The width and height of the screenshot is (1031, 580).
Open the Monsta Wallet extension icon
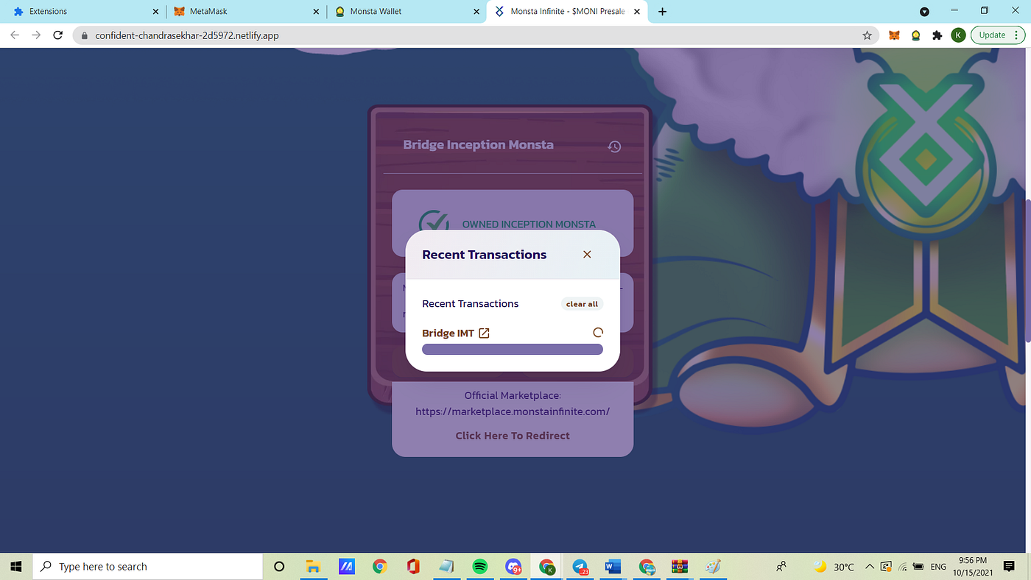(915, 35)
